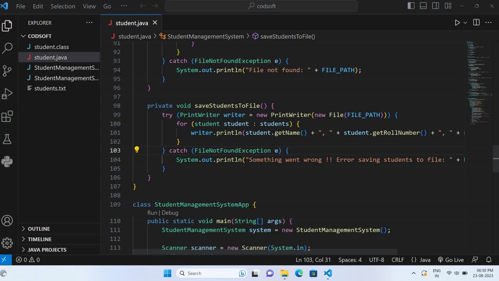This screenshot has width=499, height=281.
Task: Split the editor to the right
Action: [476, 23]
